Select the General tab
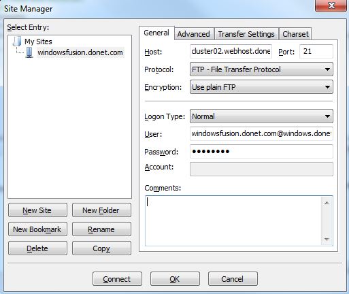This screenshot has height=294, width=349. tap(156, 33)
